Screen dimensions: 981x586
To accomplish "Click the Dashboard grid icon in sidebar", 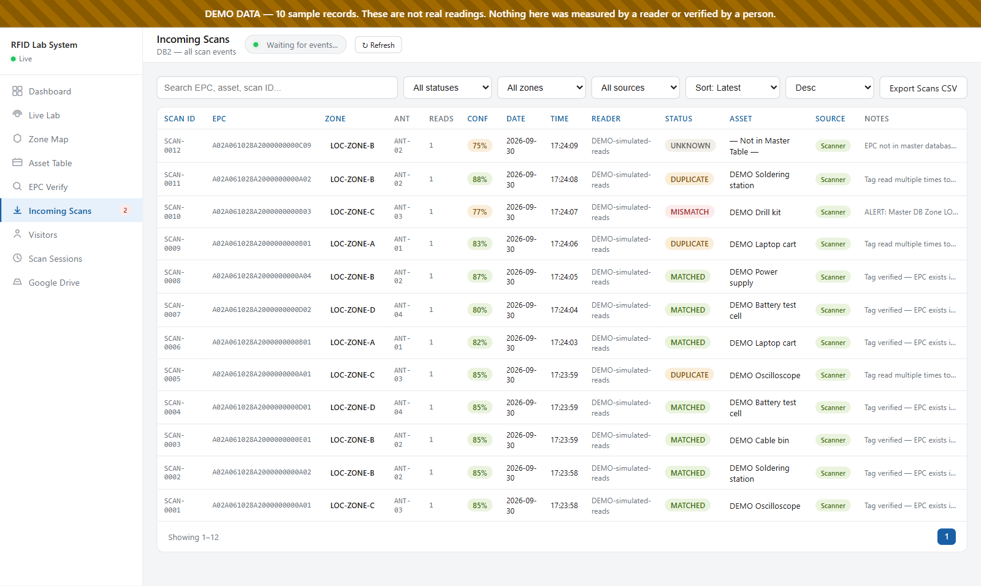I will (x=17, y=91).
